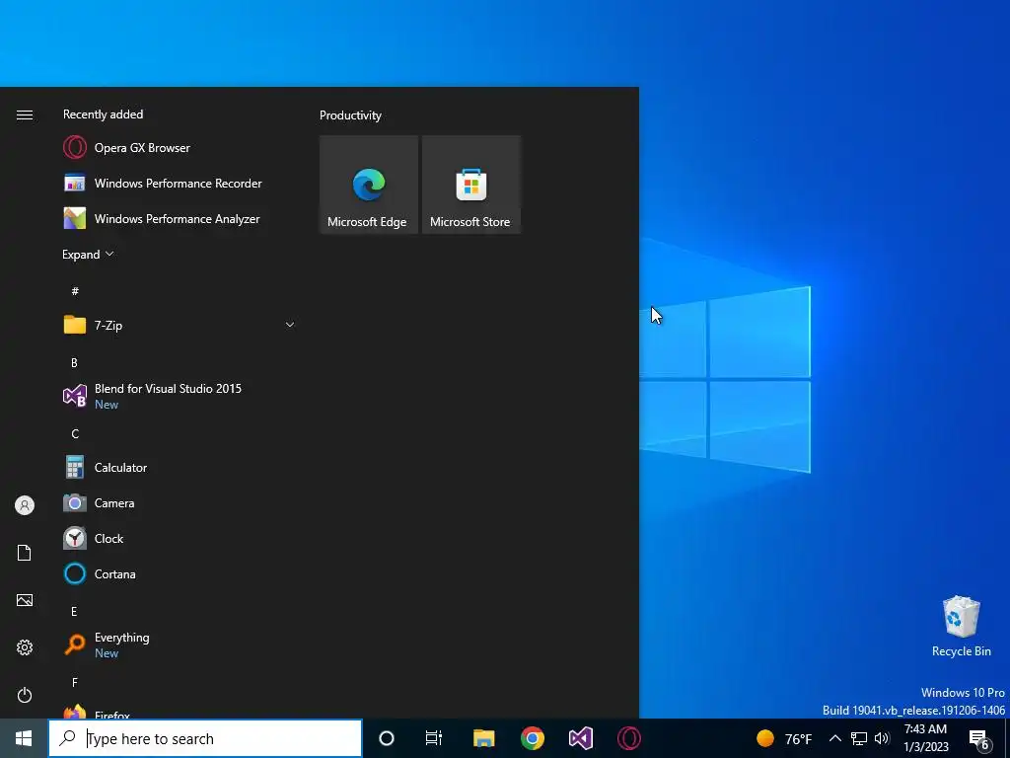Click the letter E section header

[74, 611]
